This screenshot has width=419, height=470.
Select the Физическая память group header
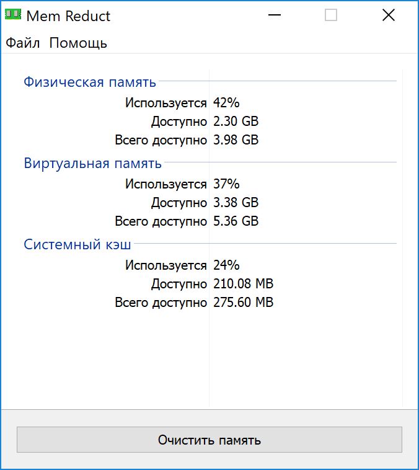(90, 82)
